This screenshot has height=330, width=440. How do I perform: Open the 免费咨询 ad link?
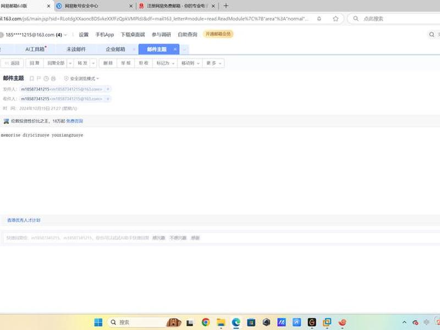tap(75, 121)
